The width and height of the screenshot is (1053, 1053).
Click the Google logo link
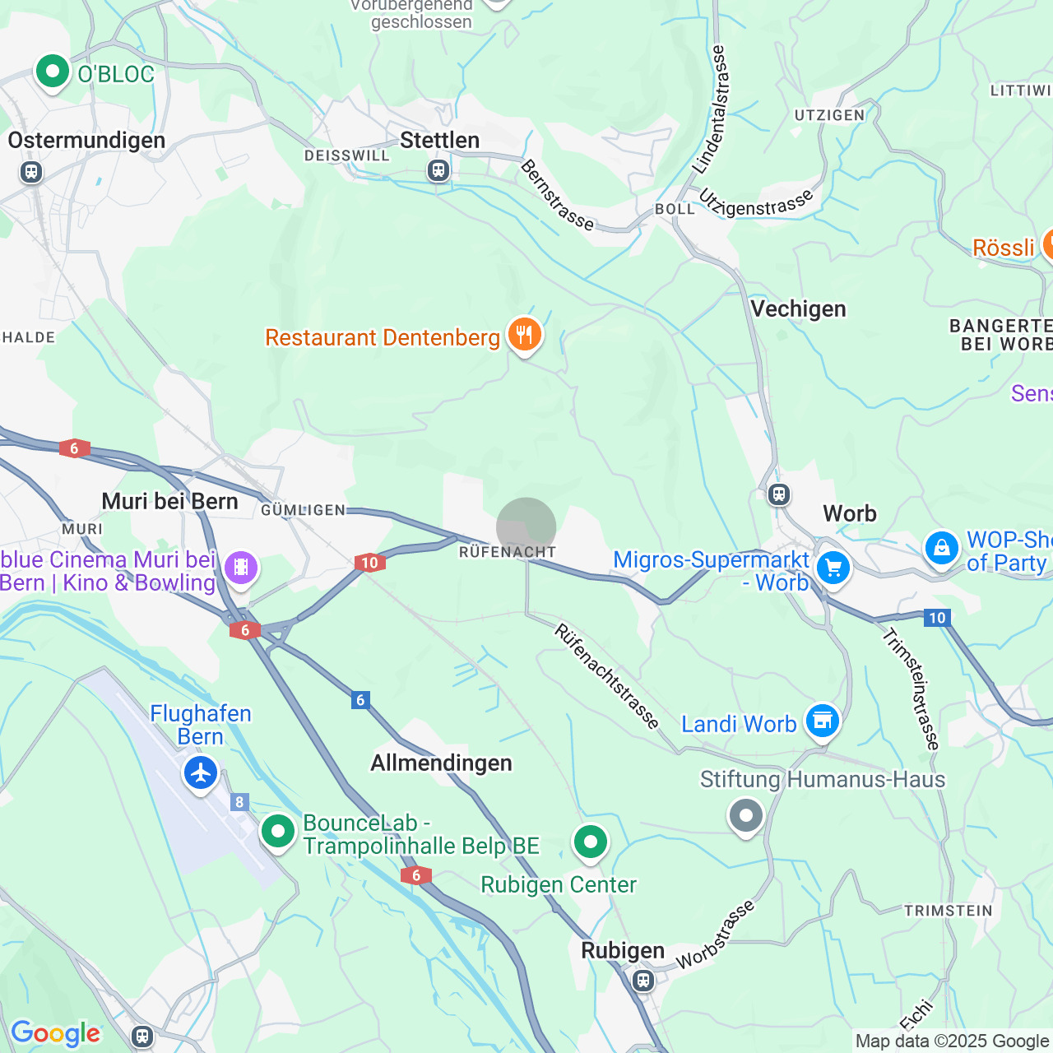click(x=55, y=1033)
